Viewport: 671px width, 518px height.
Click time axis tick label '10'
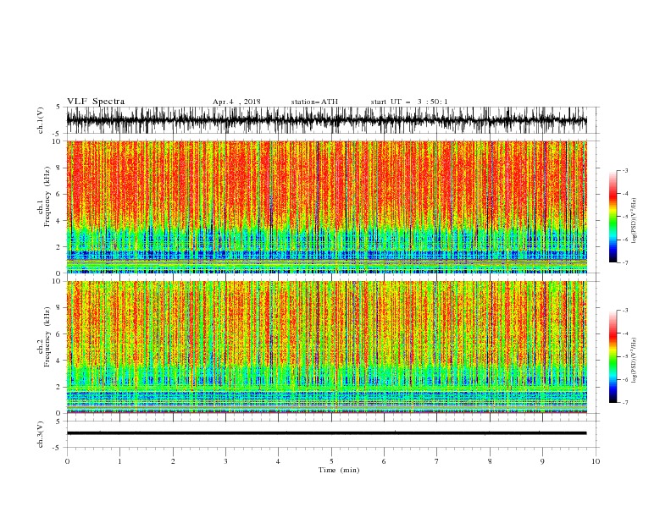(596, 461)
